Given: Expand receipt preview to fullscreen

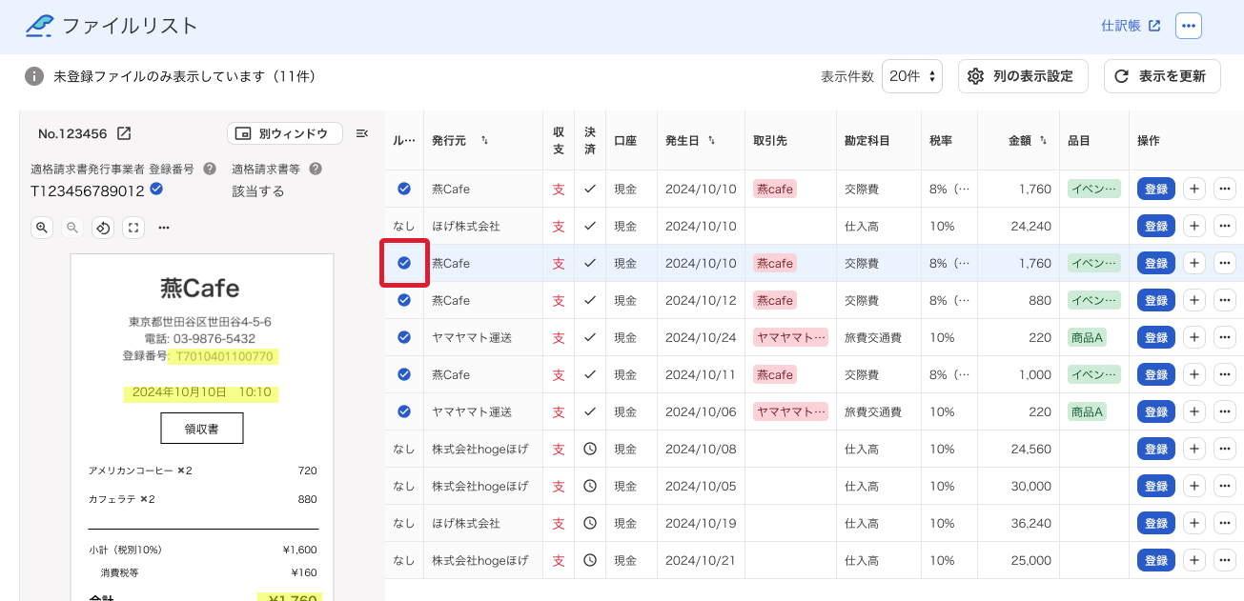Looking at the screenshot, I should point(133,228).
